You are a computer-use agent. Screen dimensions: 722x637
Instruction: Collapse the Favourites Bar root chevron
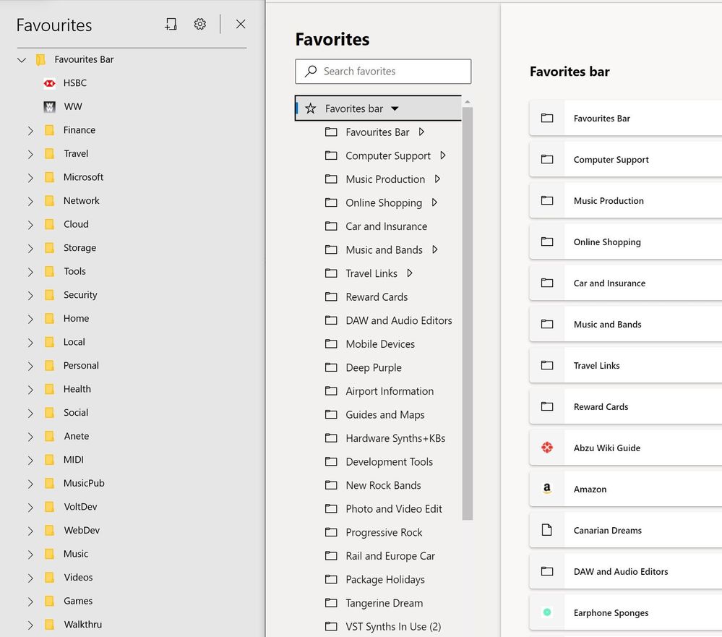(22, 60)
